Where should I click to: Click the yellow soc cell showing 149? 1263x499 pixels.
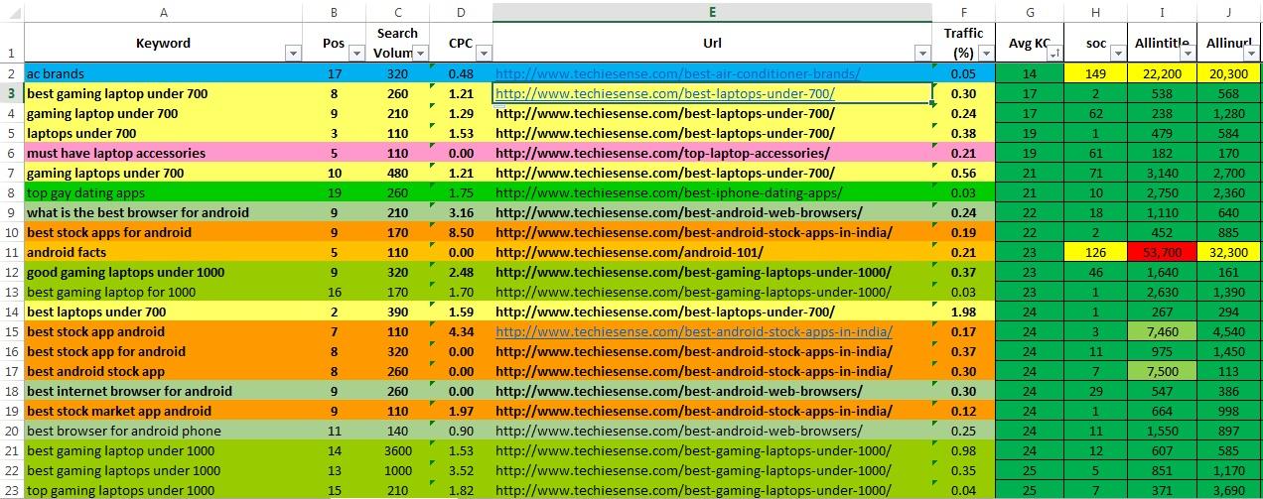point(1096,73)
